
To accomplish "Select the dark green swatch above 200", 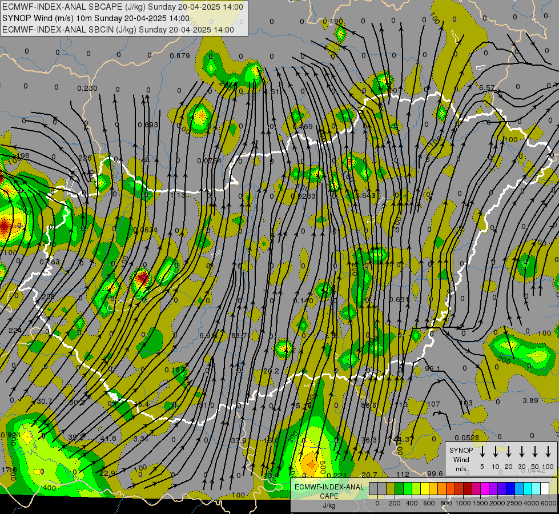I will (399, 488).
